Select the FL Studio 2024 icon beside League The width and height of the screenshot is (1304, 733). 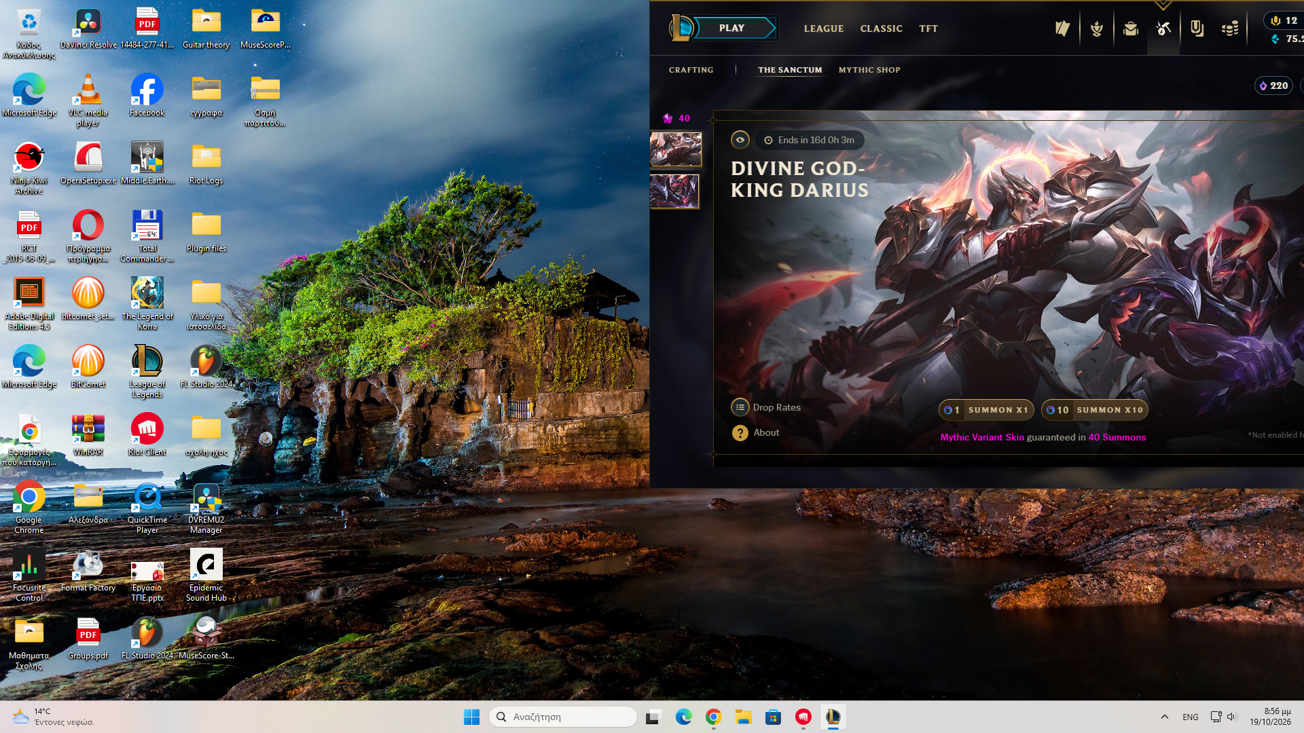tap(206, 366)
